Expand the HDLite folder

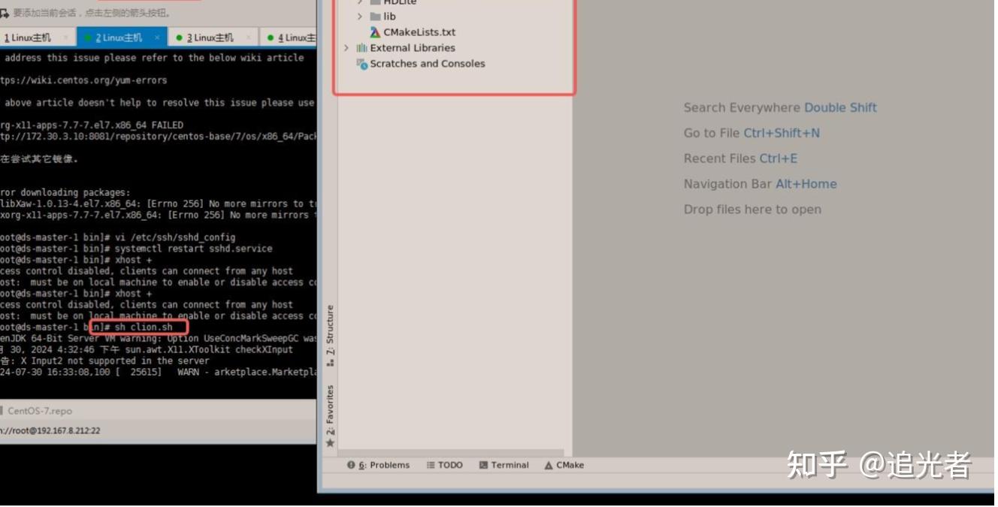[359, 2]
